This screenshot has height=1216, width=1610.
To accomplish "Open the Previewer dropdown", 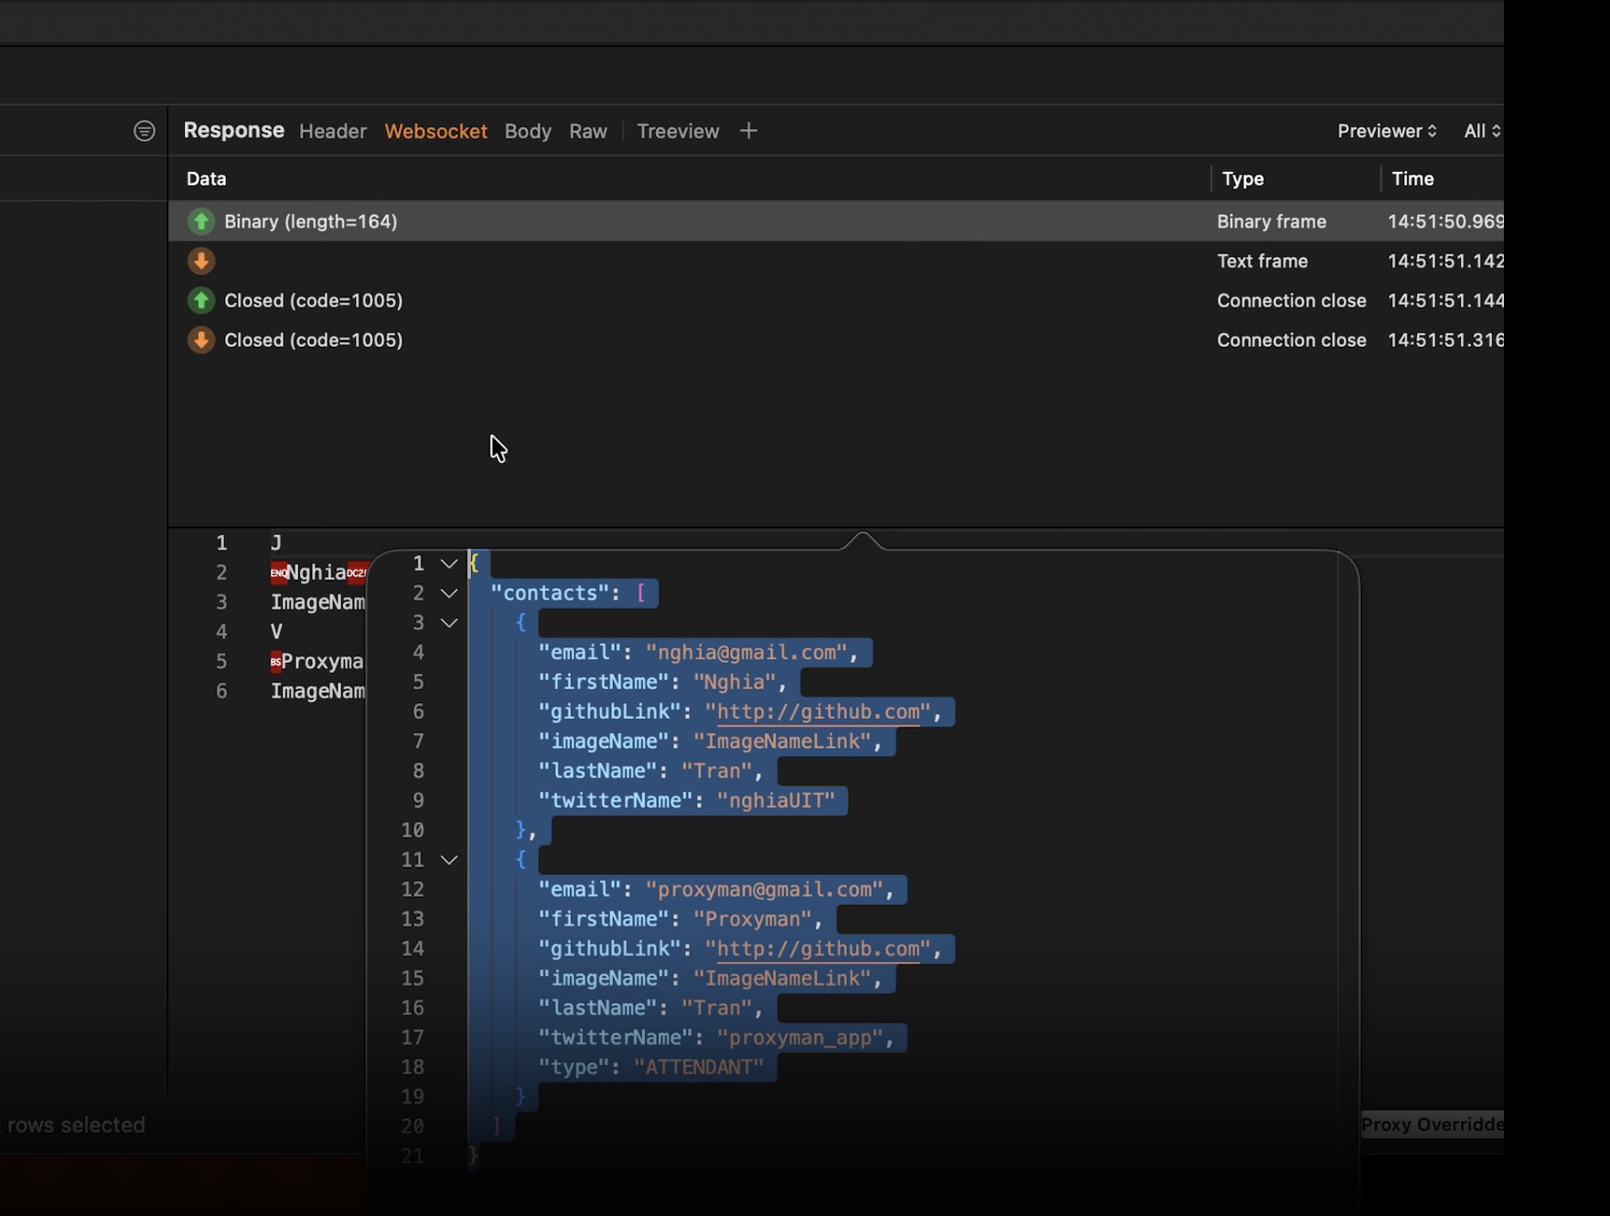I will click(1386, 130).
